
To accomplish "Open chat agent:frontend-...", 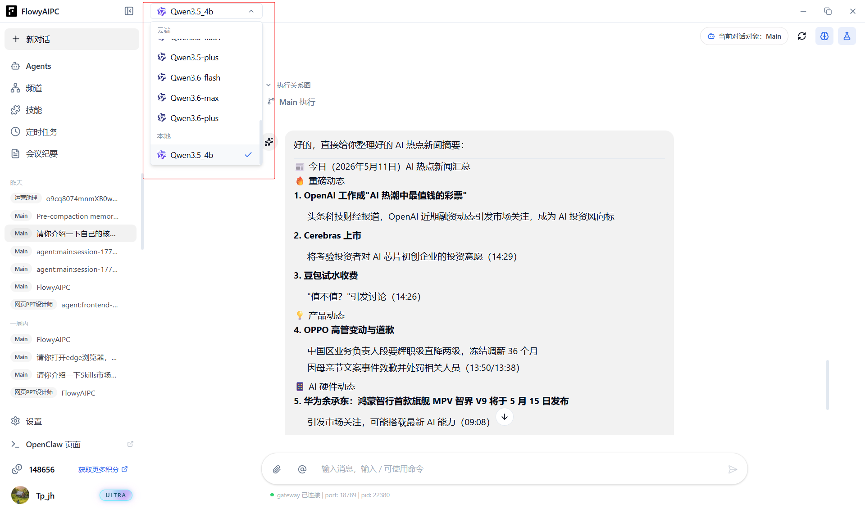I will pos(70,305).
